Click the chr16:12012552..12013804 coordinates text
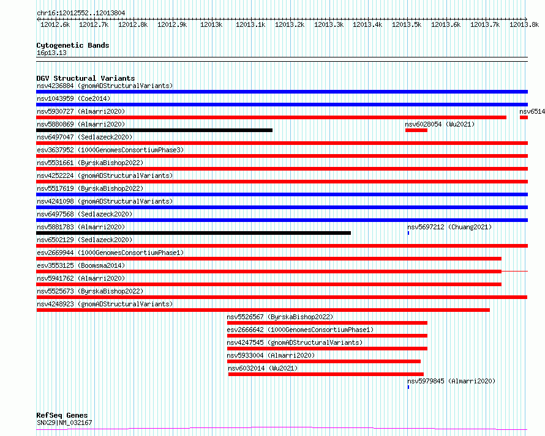 click(81, 13)
